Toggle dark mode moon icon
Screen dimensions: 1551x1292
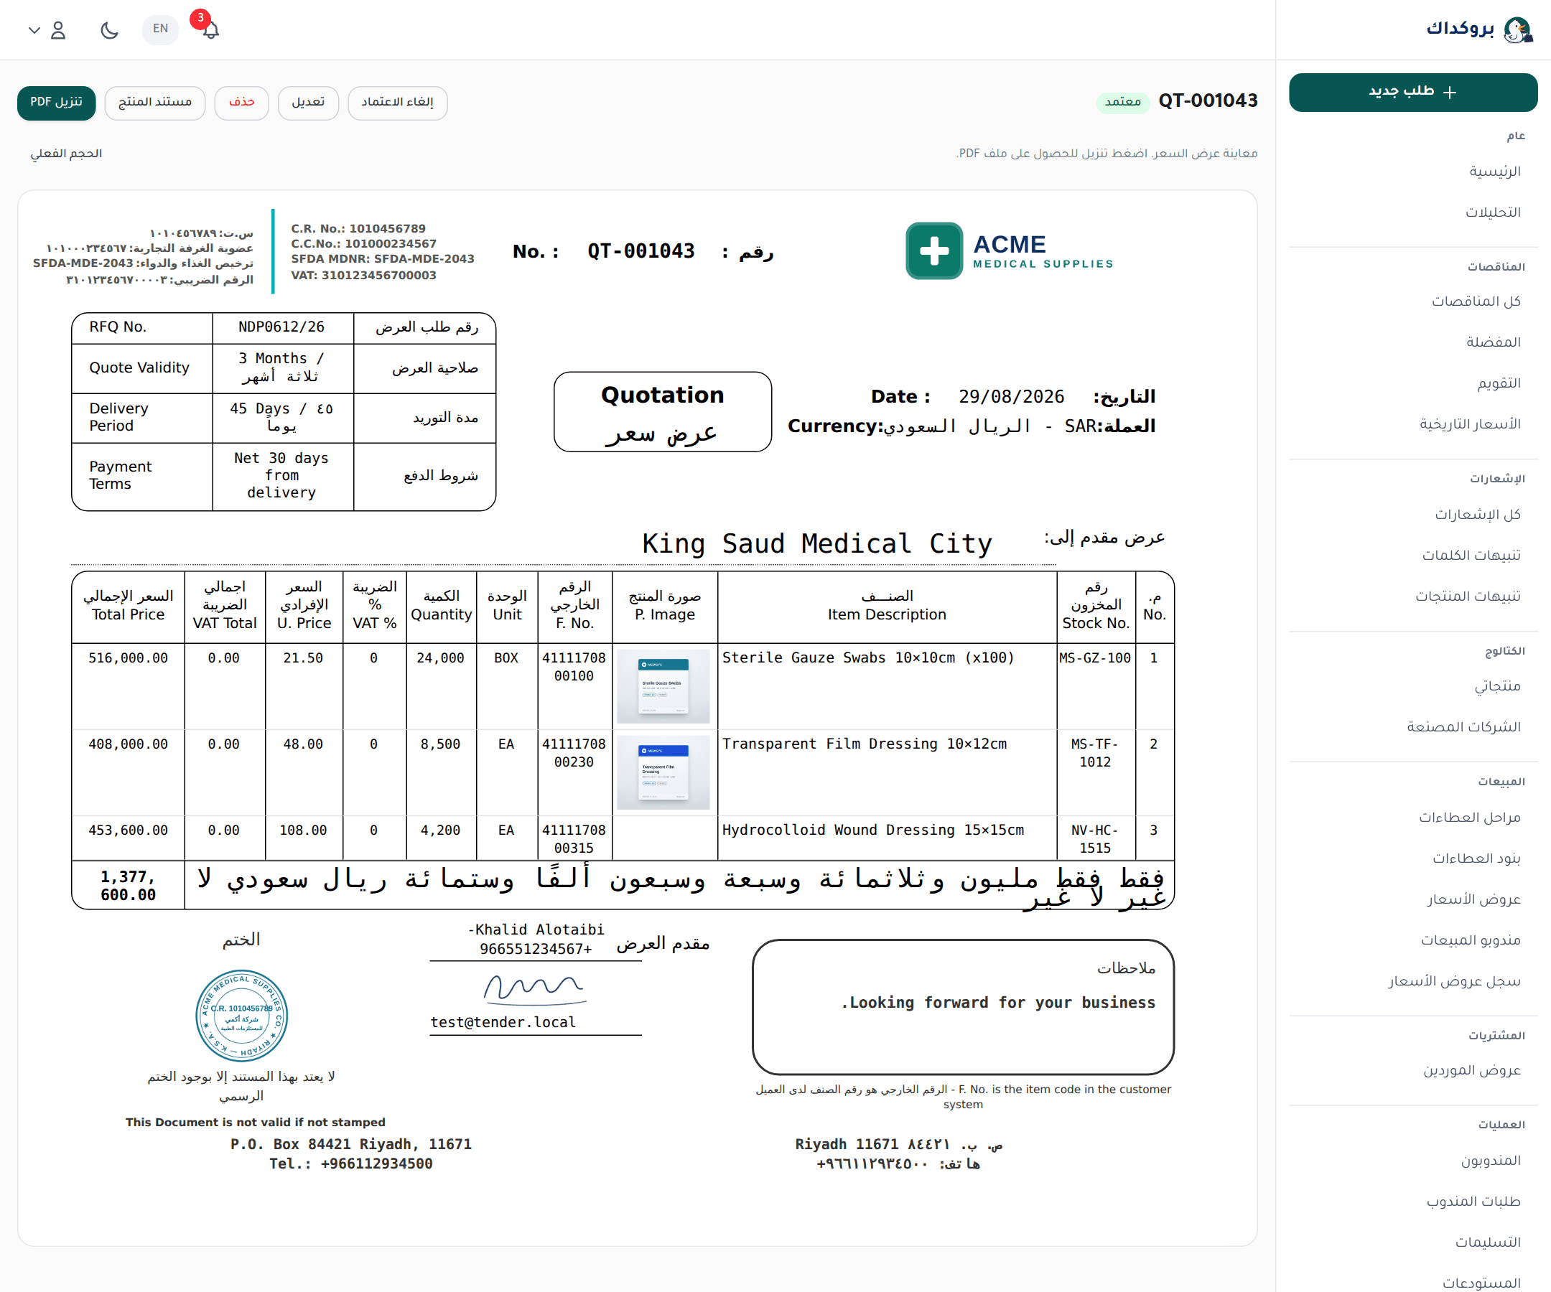click(x=109, y=29)
